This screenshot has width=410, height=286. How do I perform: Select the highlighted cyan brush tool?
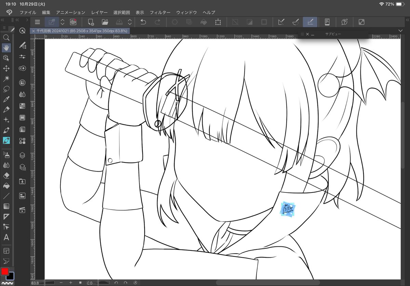(x=6, y=140)
